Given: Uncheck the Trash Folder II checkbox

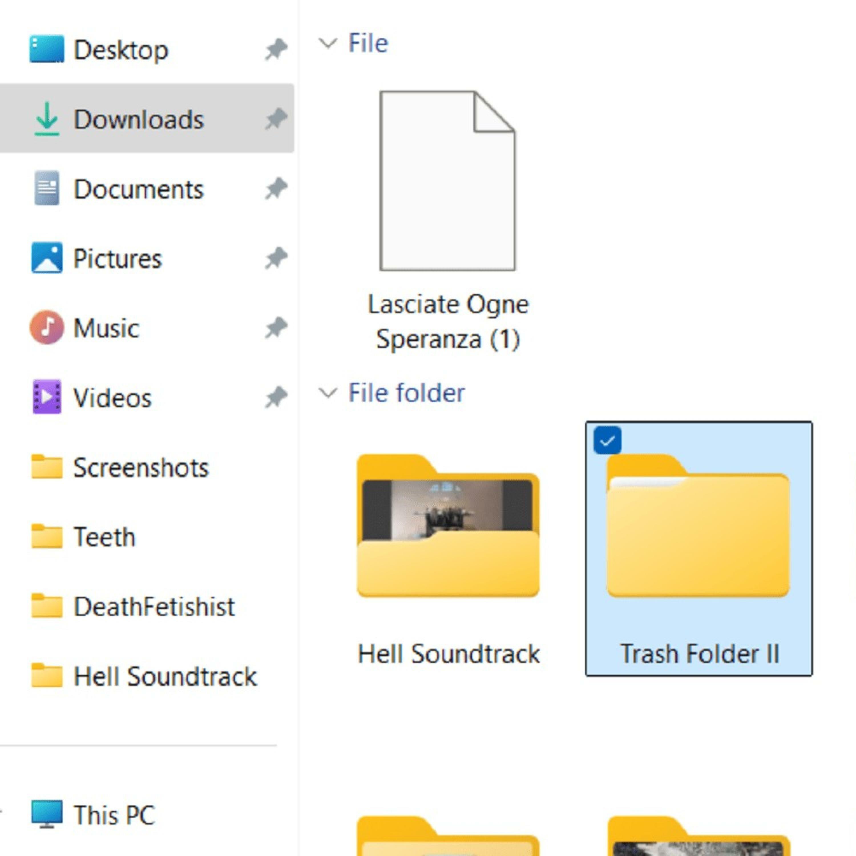Looking at the screenshot, I should coord(607,440).
